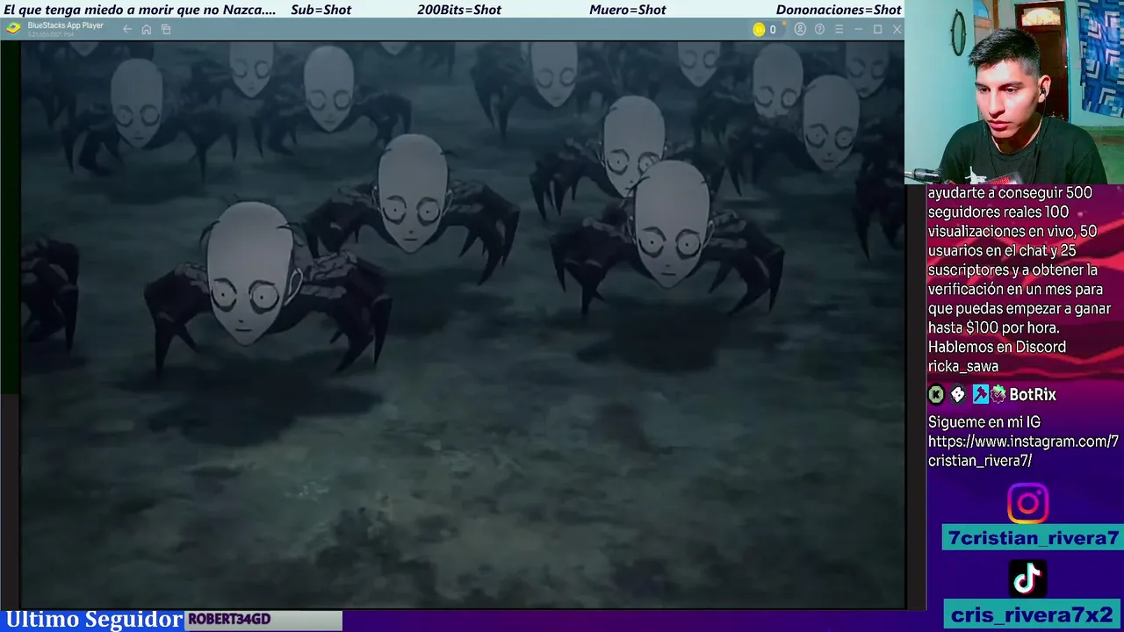Click the BlueStacks logo icon
Image resolution: width=1124 pixels, height=632 pixels.
13,28
